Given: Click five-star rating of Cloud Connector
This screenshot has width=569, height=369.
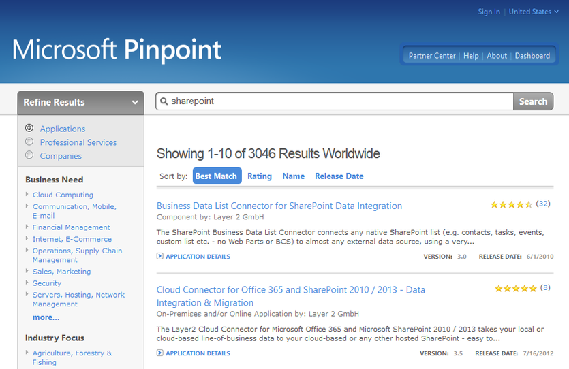Looking at the screenshot, I should click(516, 289).
